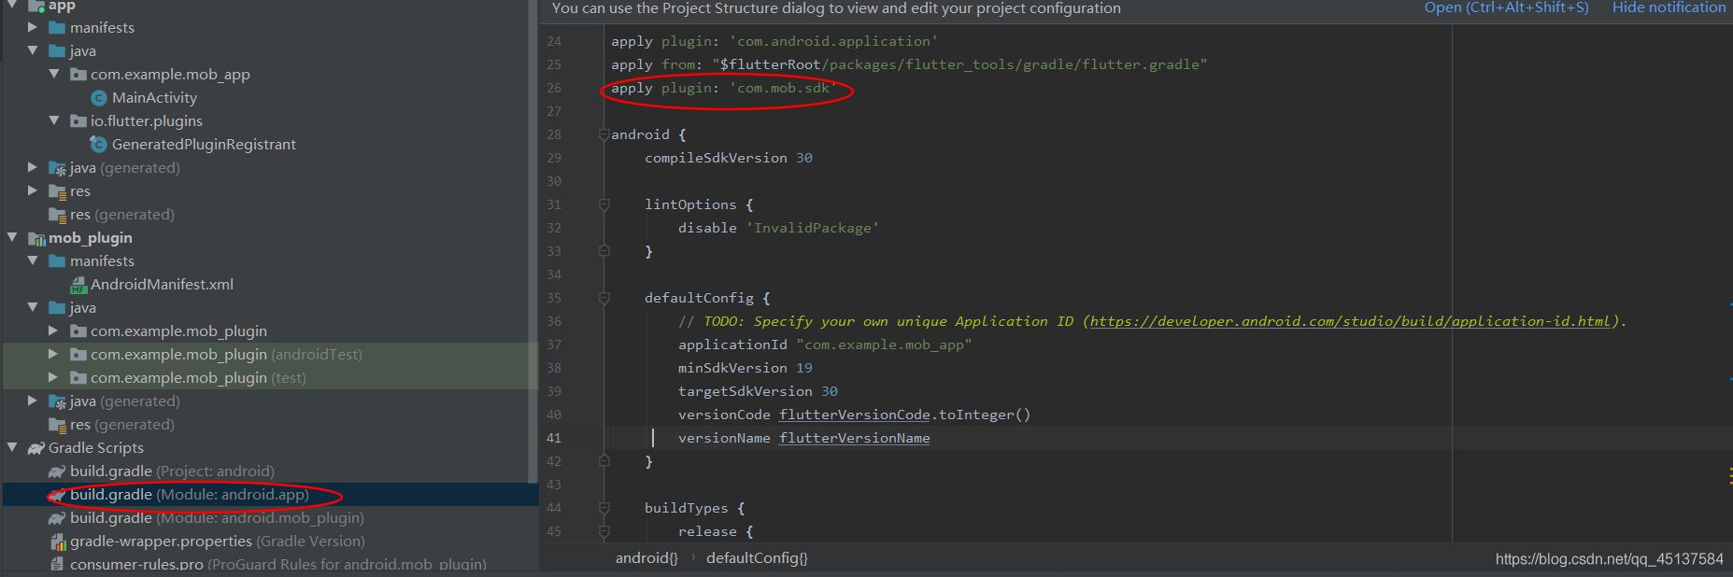
Task: Click gradle-wrapper.properties file icon
Action: click(58, 542)
